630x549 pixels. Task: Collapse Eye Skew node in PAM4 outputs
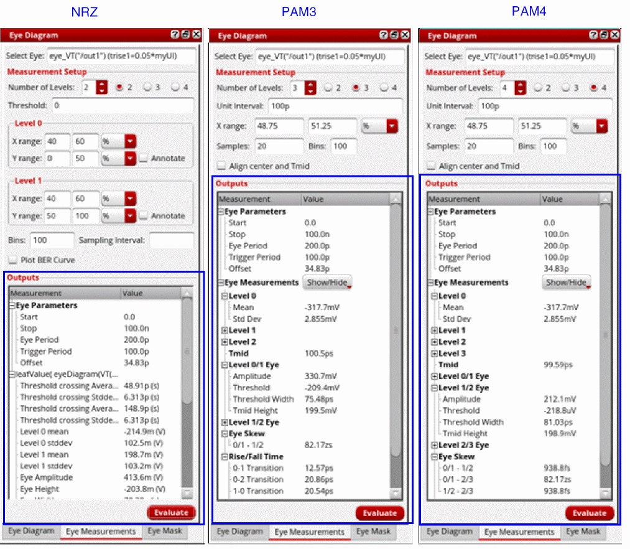pos(434,457)
